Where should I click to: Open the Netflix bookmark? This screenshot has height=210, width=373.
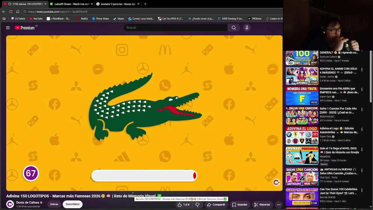pyautogui.click(x=82, y=19)
